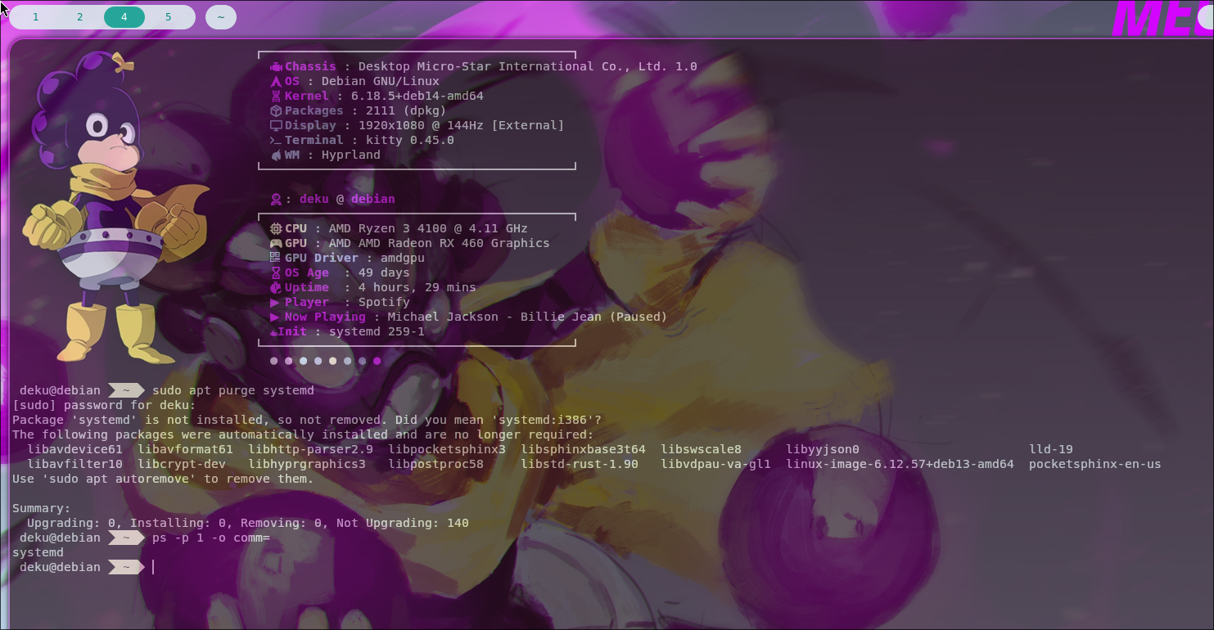Click package name 'libpostproc58'
Viewport: 1214px width, 630px height.
(x=436, y=465)
